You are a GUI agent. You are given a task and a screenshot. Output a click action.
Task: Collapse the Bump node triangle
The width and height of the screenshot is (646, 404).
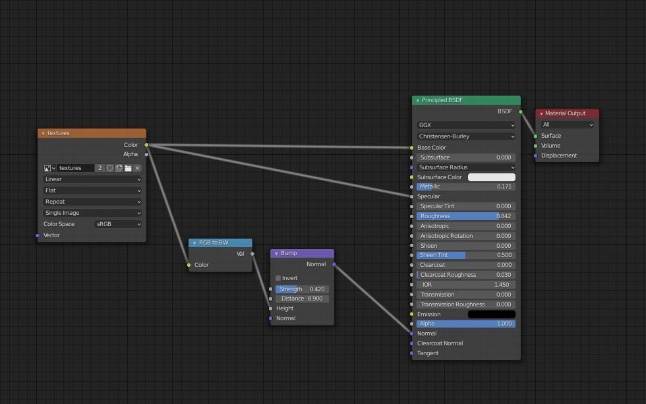276,253
